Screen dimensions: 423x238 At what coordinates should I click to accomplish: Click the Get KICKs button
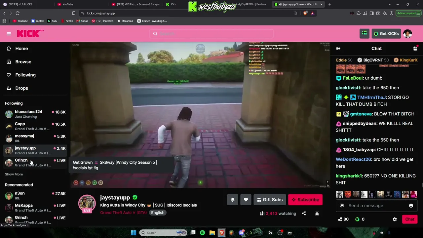(386, 34)
